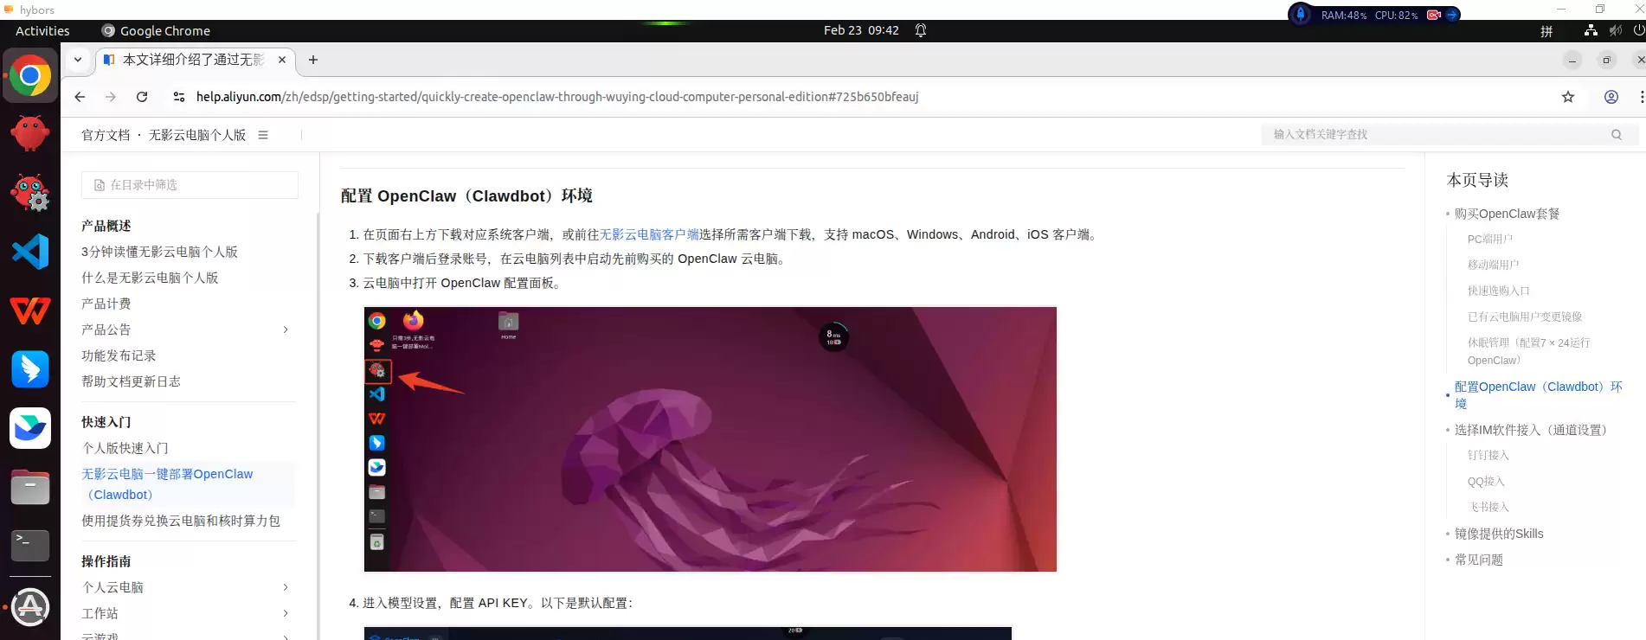This screenshot has width=1646, height=640.
Task: Jump to 钉钉接入 in page guide
Action: (x=1488, y=455)
